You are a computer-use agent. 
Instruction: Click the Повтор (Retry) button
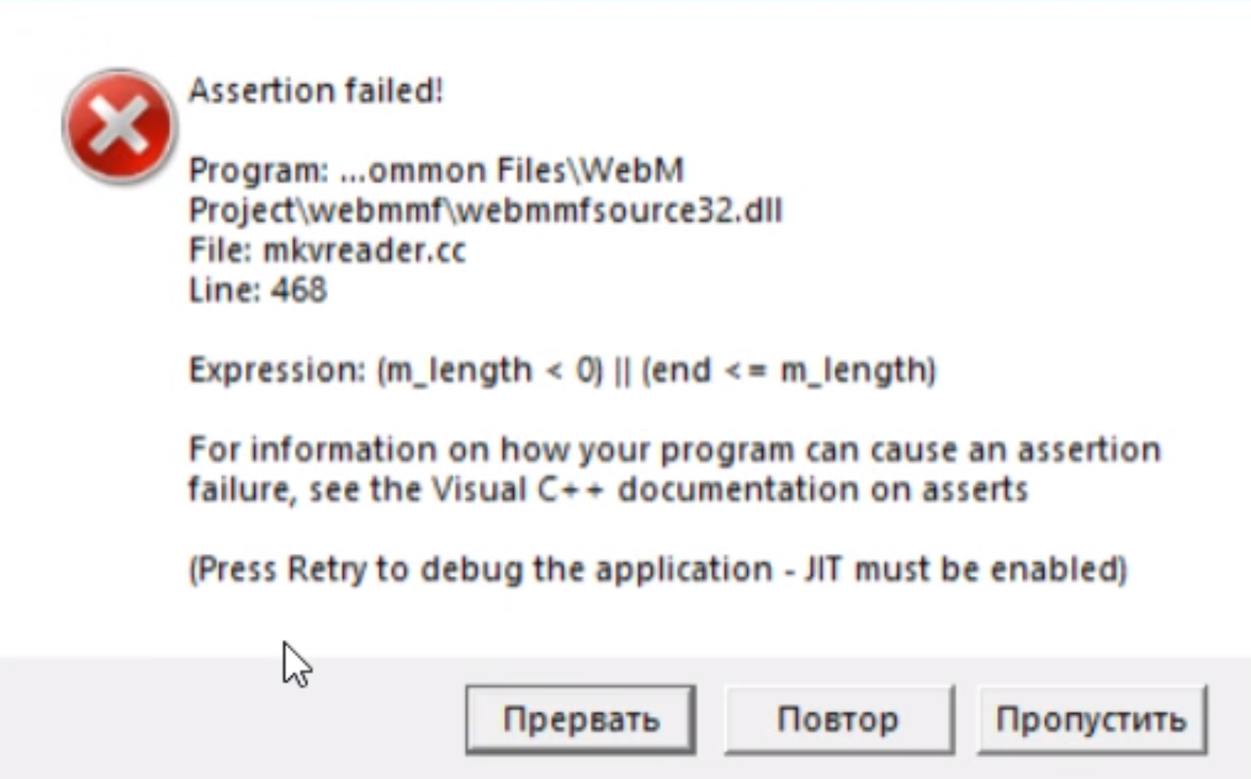pos(838,719)
